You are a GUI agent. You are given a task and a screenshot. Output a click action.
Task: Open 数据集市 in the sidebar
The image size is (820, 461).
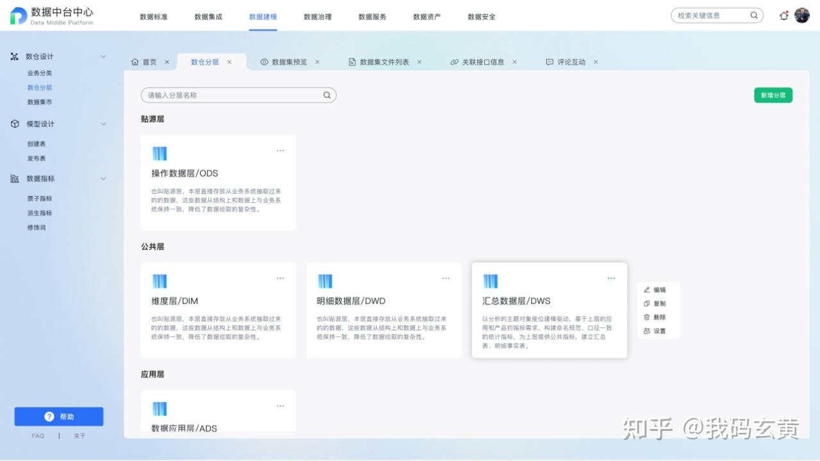pyautogui.click(x=40, y=102)
